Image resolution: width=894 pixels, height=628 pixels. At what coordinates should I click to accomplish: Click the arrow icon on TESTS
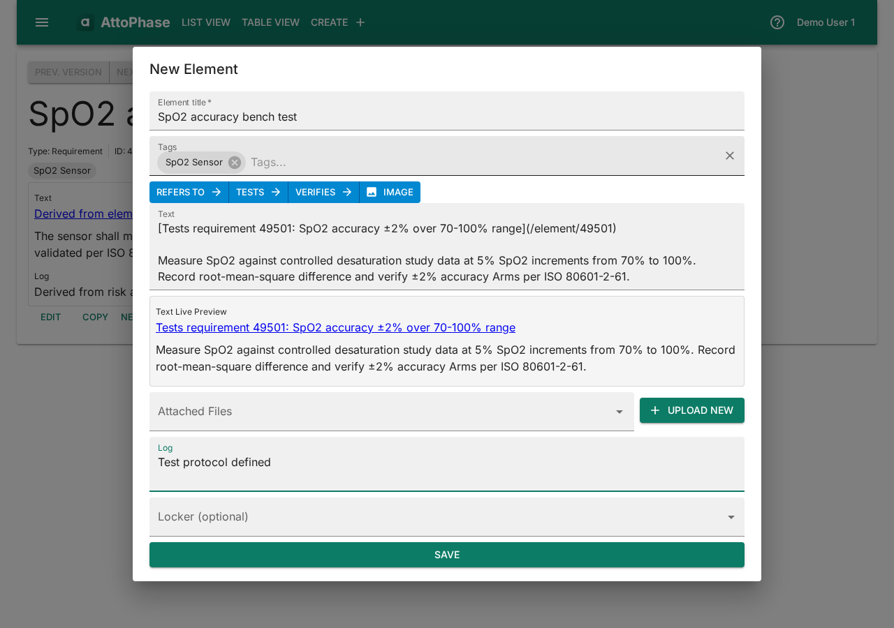(277, 192)
